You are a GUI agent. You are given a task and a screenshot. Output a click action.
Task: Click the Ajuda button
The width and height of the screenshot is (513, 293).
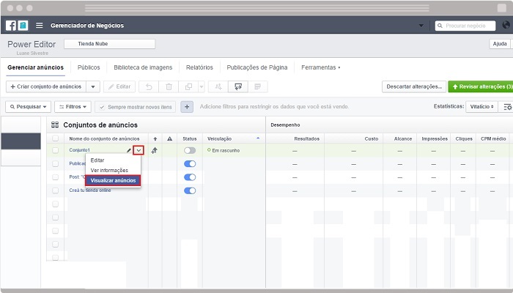(x=500, y=44)
